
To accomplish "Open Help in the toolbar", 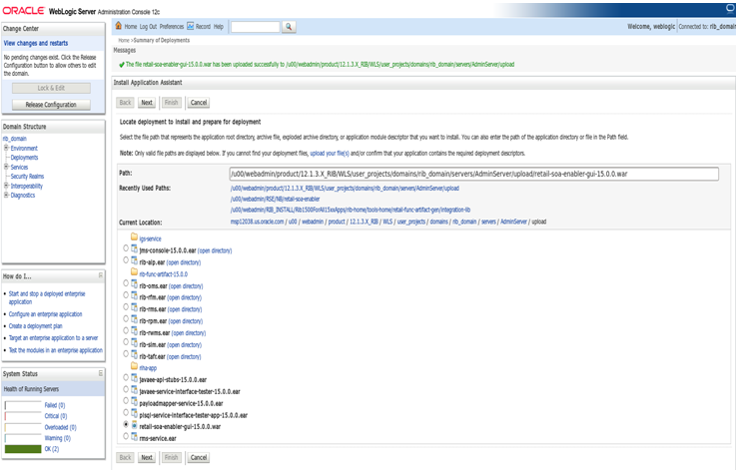I will (219, 27).
